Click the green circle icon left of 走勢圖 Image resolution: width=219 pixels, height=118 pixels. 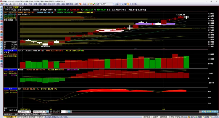tap(5, 7)
